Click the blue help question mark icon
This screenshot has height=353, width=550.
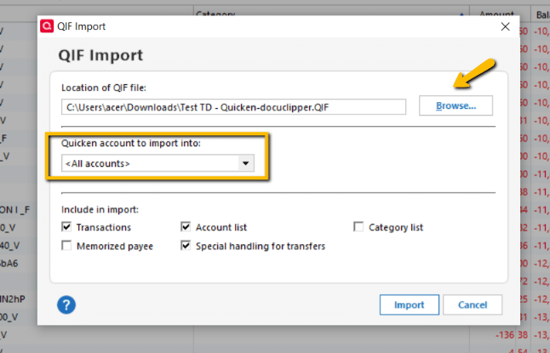(66, 305)
